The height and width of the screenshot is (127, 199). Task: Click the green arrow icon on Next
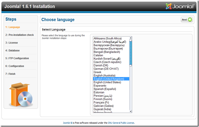tap(190, 20)
